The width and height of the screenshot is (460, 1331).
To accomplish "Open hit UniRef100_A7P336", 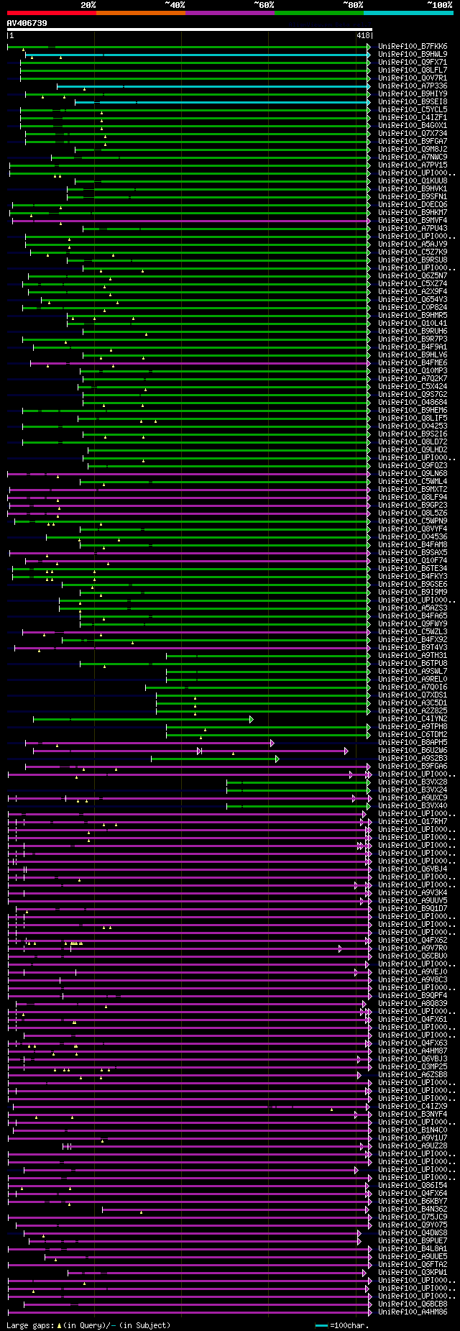I will tap(413, 86).
